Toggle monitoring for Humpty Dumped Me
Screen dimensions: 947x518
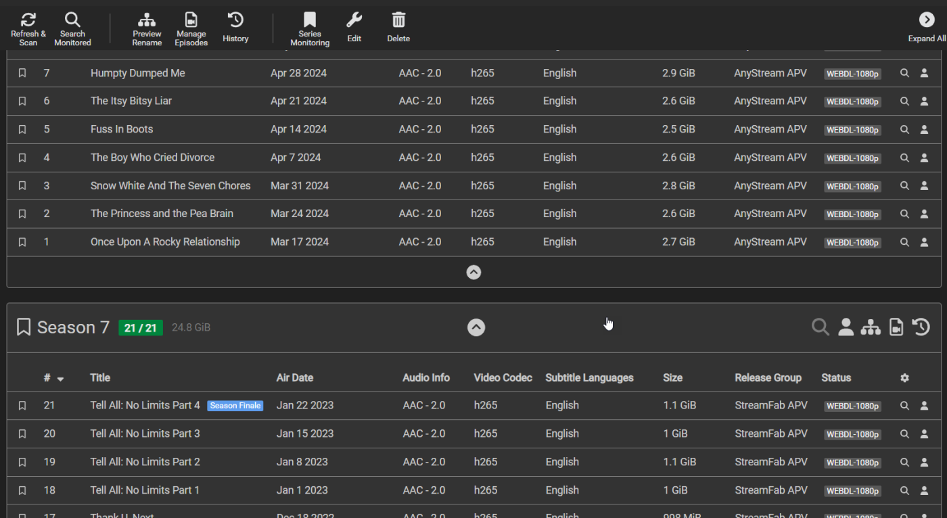(x=22, y=73)
